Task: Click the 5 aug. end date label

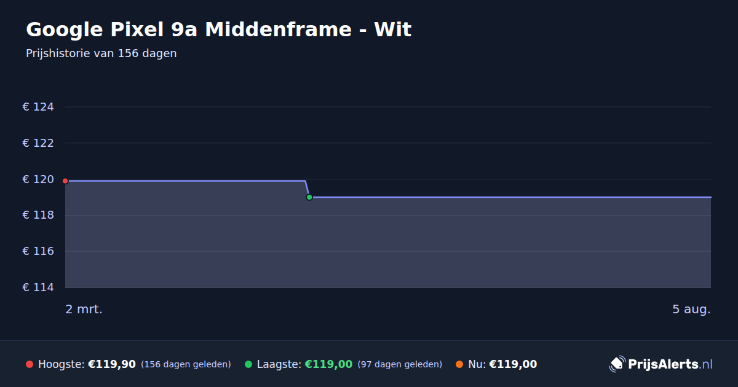Action: tap(691, 309)
